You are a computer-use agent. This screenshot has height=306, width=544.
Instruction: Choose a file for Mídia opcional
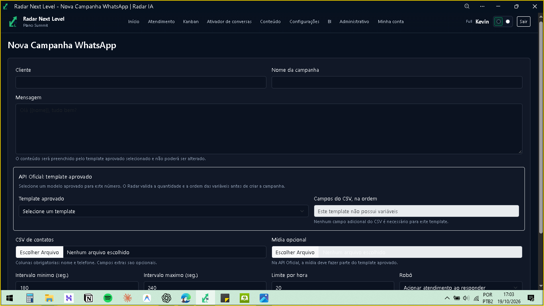click(295, 252)
